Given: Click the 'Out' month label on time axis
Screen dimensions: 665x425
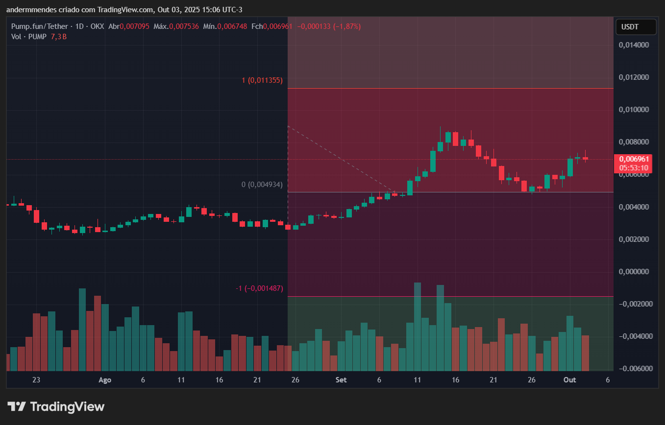Looking at the screenshot, I should click(x=569, y=380).
